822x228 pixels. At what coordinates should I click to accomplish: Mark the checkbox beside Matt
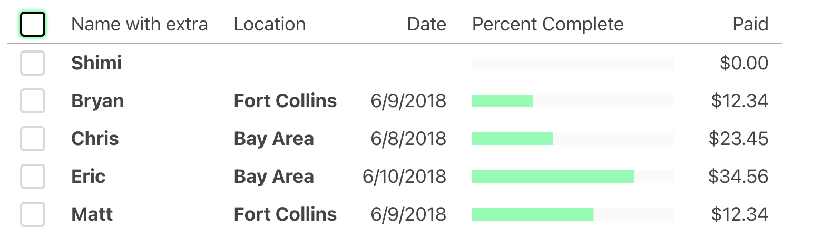33,214
